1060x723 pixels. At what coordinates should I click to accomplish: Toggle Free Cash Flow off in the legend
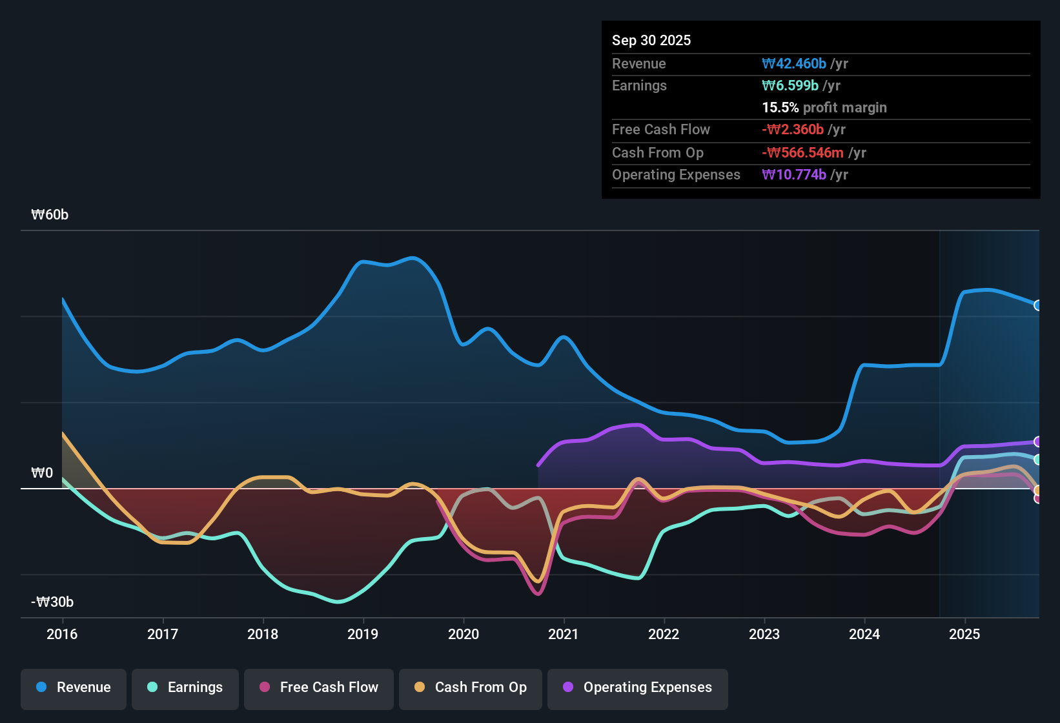pos(318,687)
